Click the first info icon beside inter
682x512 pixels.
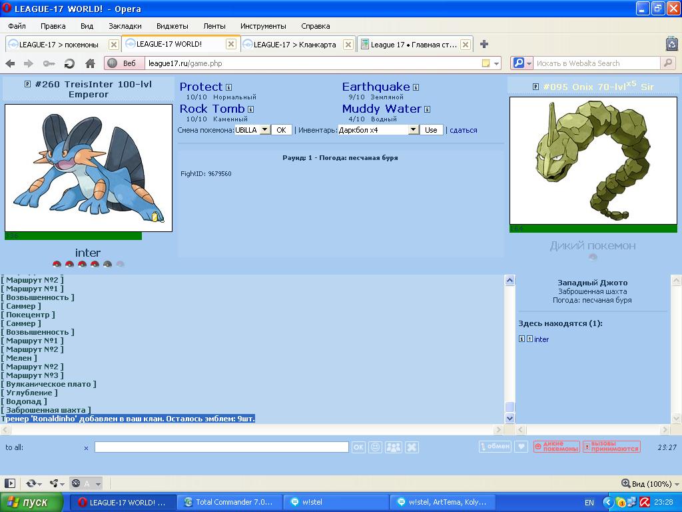[521, 339]
